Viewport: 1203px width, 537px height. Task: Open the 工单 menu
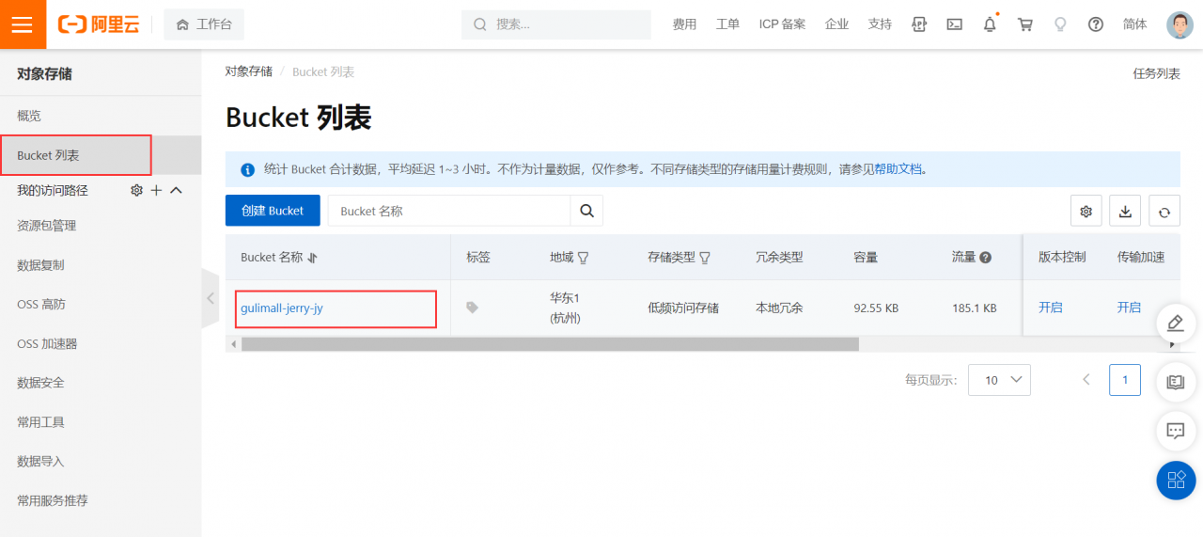[x=727, y=24]
